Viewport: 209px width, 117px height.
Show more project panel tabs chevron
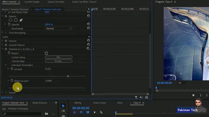pos(56,103)
